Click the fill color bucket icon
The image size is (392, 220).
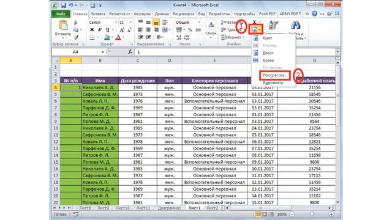tap(107, 37)
